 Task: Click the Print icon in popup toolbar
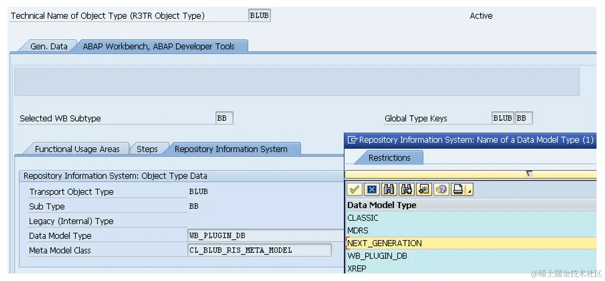tap(458, 190)
